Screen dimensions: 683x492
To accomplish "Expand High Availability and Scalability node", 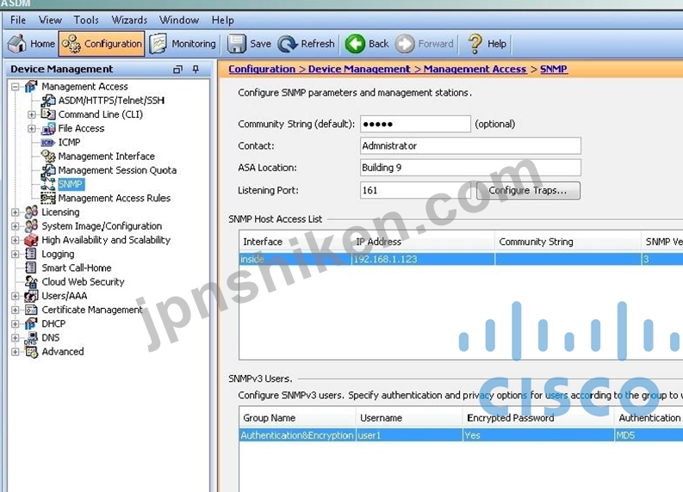I will click(16, 240).
